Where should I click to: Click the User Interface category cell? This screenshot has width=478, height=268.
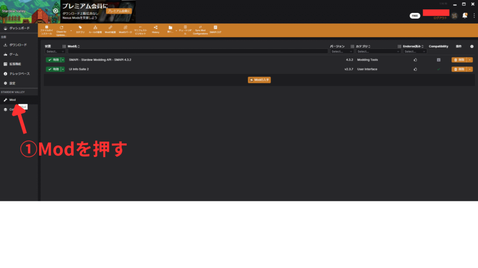[367, 69]
